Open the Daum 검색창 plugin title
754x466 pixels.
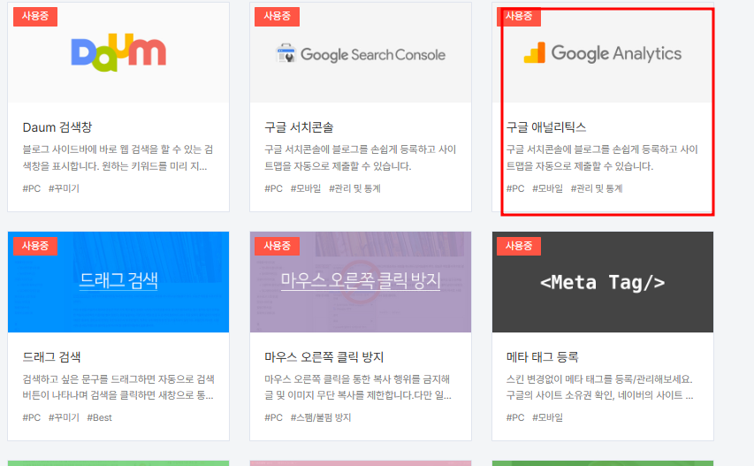(57, 127)
